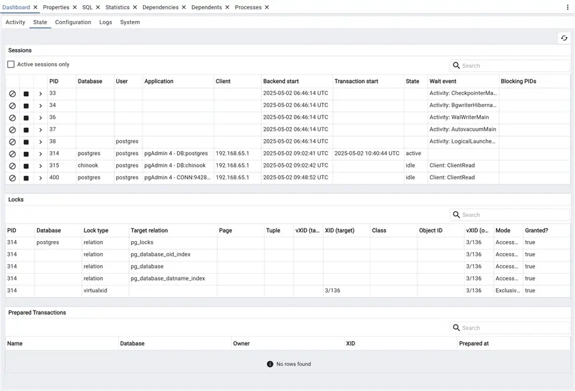Viewport: 575px width, 391px height.
Task: Open the overflow kebab menu
Action: coord(568,6)
